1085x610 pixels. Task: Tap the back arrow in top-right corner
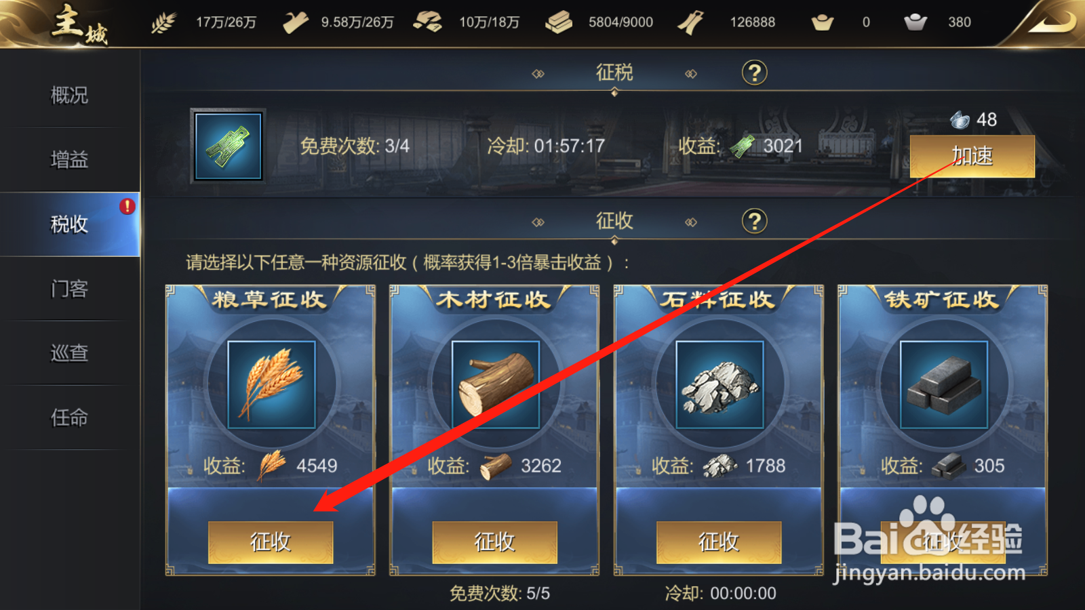coord(1052,22)
